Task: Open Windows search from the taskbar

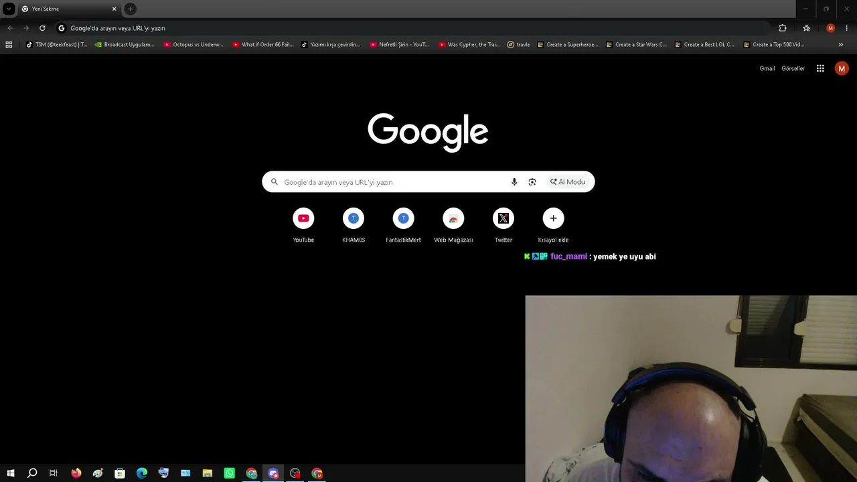Action: click(32, 473)
